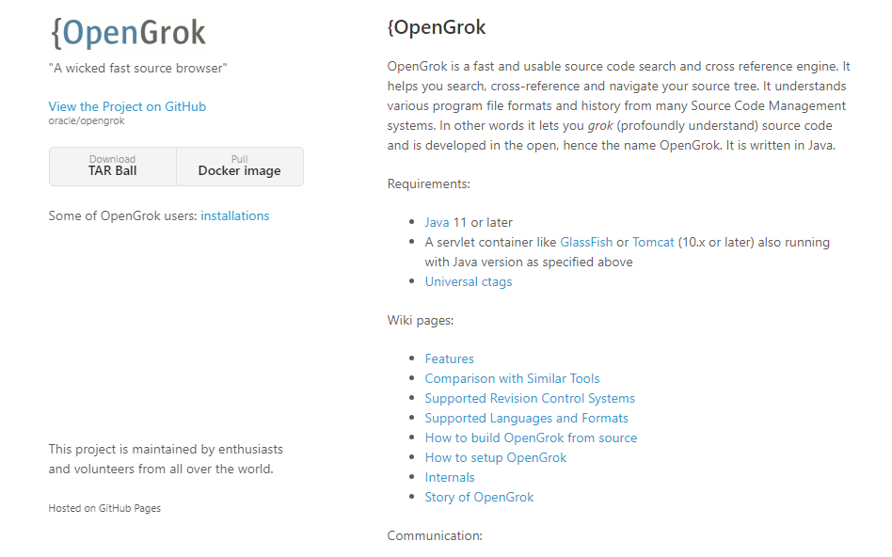892x557 pixels.
Task: Navigate to the Internals wiki page
Action: click(x=450, y=477)
